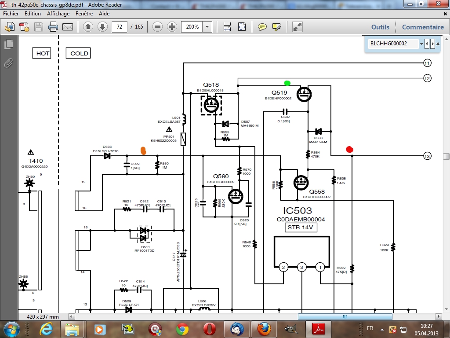This screenshot has width=450, height=338.
Task: Find previous search result arrow
Action: [427, 44]
